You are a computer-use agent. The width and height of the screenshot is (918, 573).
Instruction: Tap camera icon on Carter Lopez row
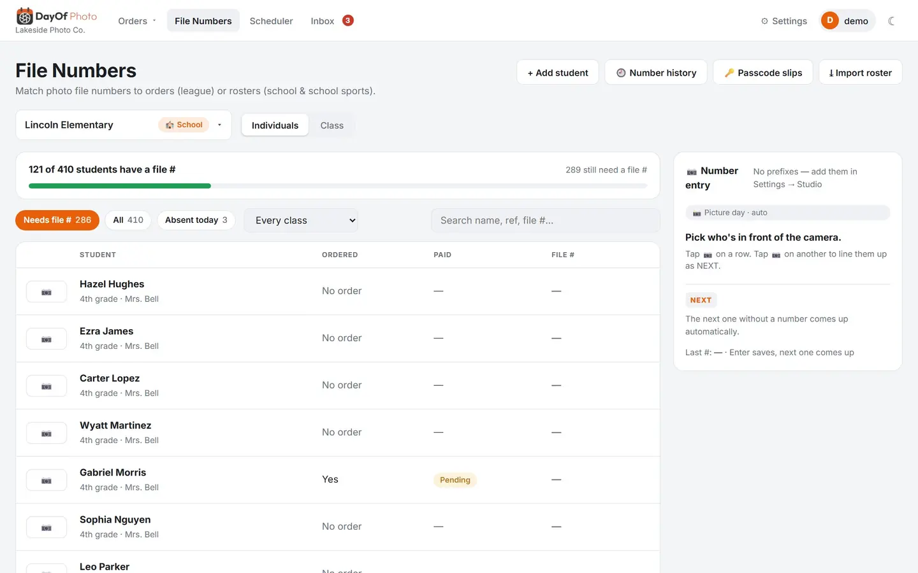[47, 386]
